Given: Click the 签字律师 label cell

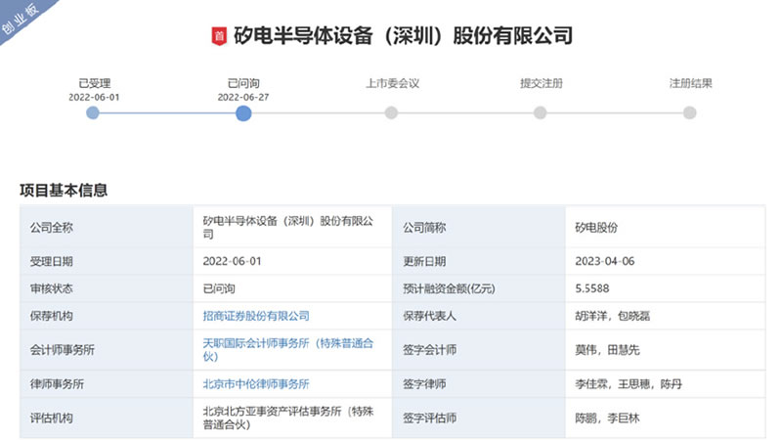Looking at the screenshot, I should (479, 384).
